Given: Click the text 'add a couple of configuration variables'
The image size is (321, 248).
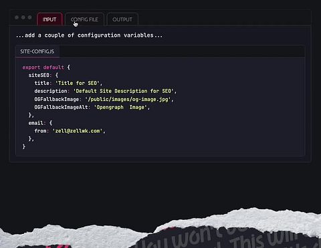Looking at the screenshot, I should (x=89, y=35).
